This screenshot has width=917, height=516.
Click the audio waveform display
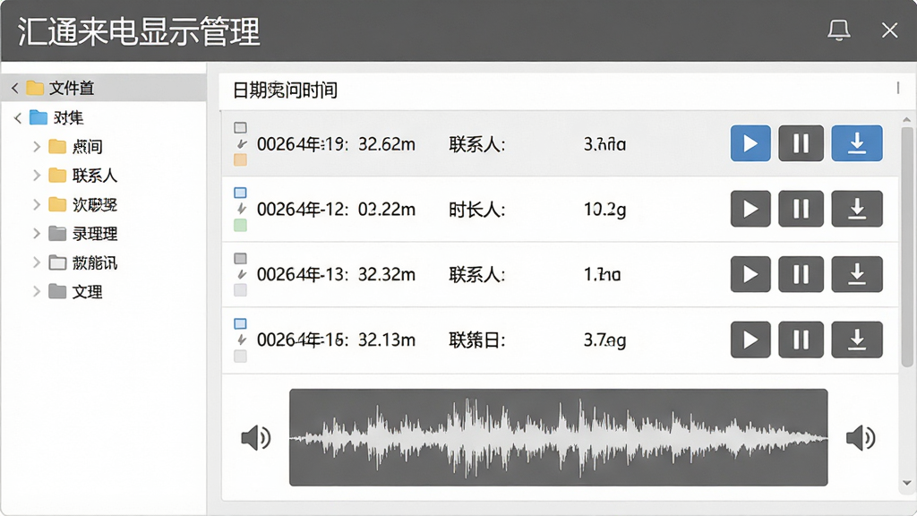[x=558, y=437]
